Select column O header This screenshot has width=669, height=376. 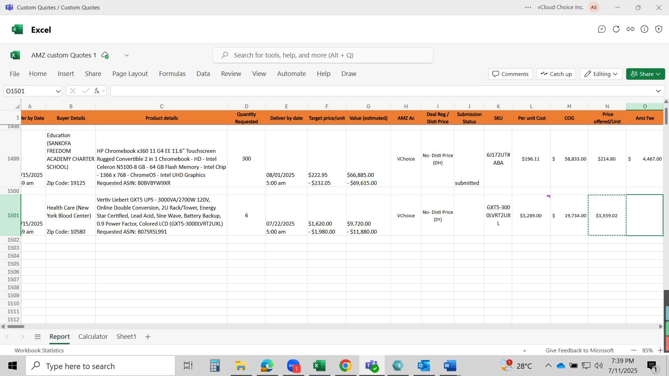click(x=645, y=106)
